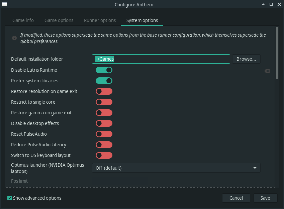Click the info icon next to the notice
Image resolution: width=284 pixels, height=209 pixels.
14,38
